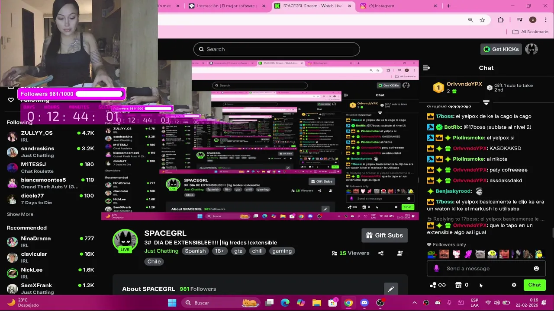This screenshot has height=311, width=554.
Task: Switch to the Interacción tab
Action: click(226, 6)
